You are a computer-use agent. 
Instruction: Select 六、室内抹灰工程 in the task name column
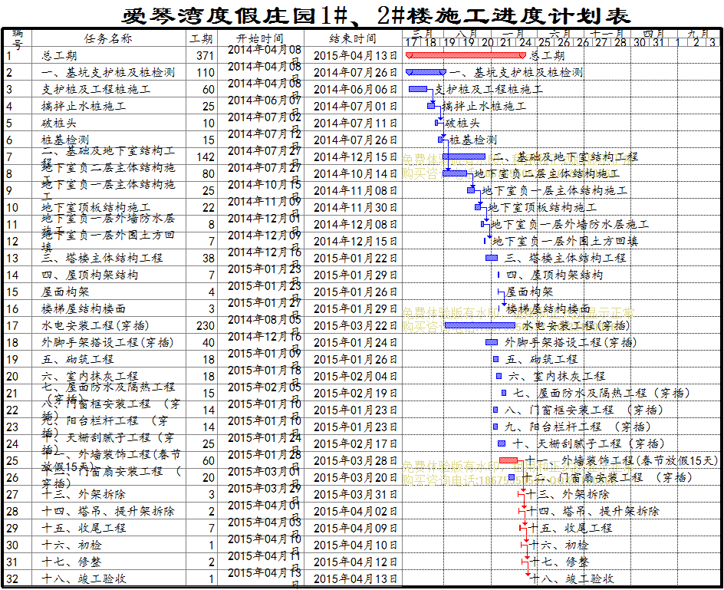tap(90, 377)
